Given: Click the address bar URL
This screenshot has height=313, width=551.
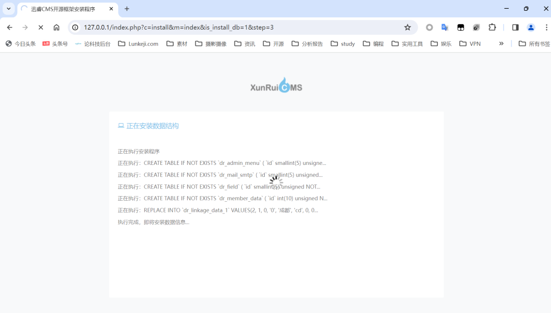Looking at the screenshot, I should pos(179,28).
